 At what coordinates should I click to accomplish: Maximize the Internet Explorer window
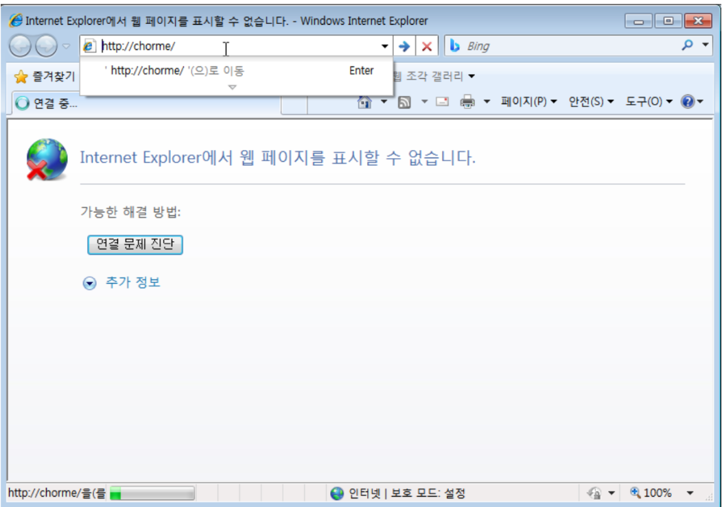(x=668, y=21)
